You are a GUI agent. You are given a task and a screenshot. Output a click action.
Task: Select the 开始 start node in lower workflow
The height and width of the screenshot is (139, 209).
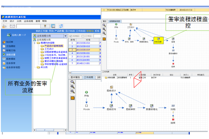coord(86,93)
